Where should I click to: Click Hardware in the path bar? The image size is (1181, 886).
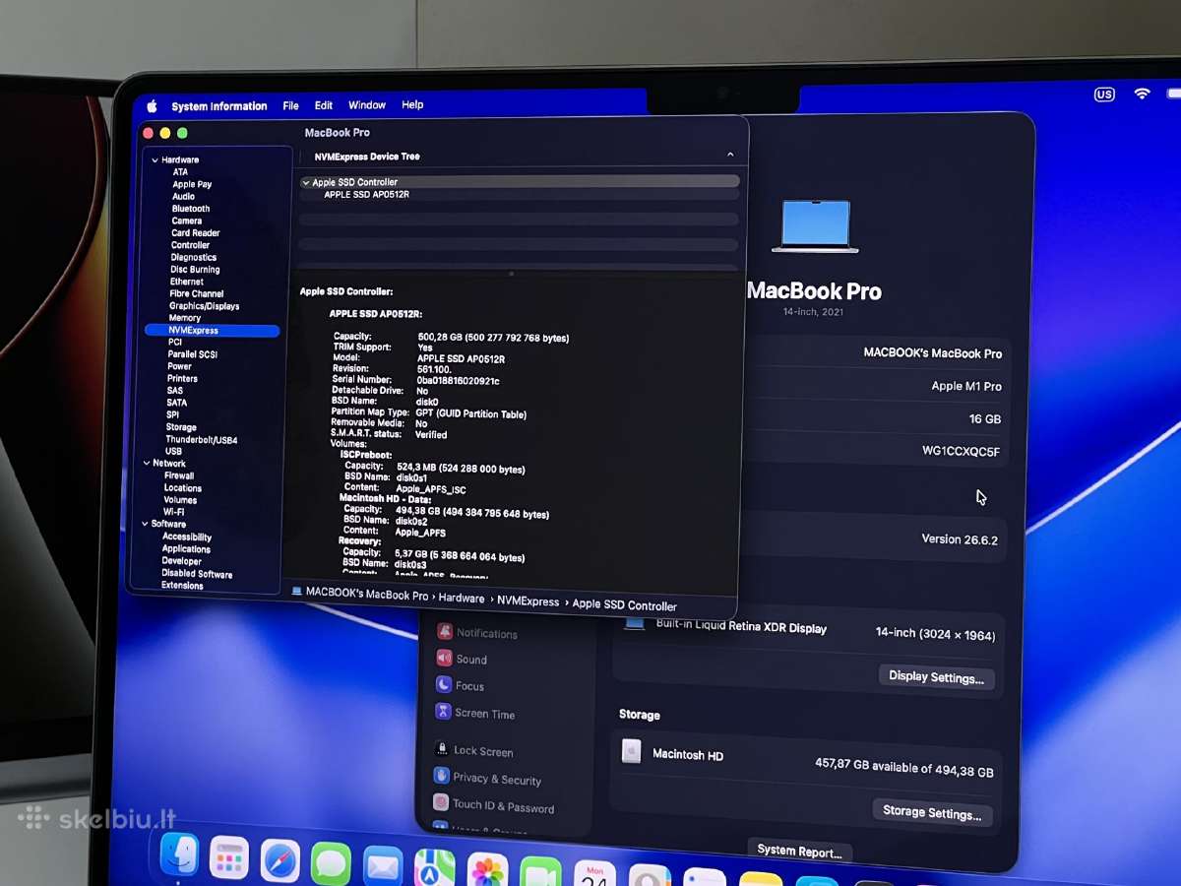(x=461, y=599)
